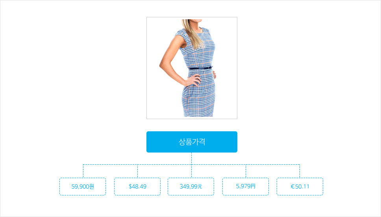Click the dark belt on the dress
This screenshot has width=381, height=217.
(x=200, y=68)
